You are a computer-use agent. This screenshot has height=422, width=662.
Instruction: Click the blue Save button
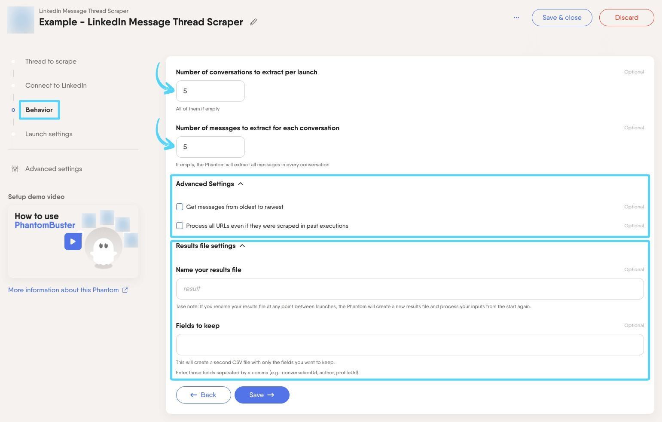262,395
